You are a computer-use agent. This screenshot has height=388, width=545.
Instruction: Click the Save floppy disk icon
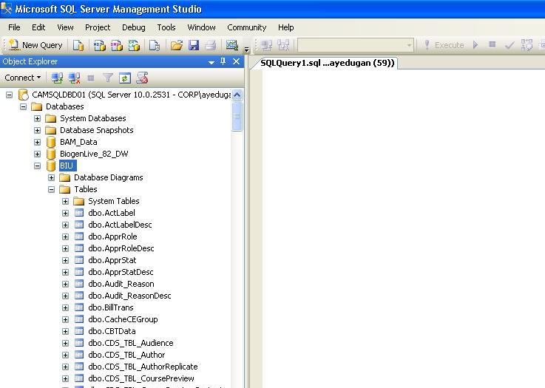tap(194, 45)
